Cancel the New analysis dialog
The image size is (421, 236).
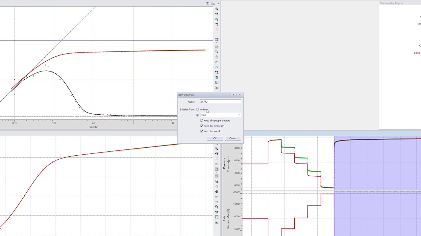click(x=233, y=138)
